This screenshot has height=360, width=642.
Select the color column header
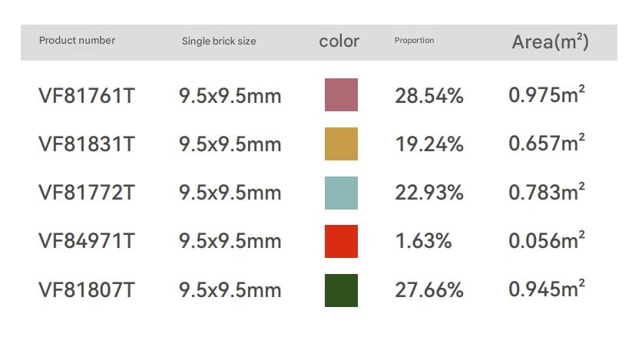pos(339,41)
